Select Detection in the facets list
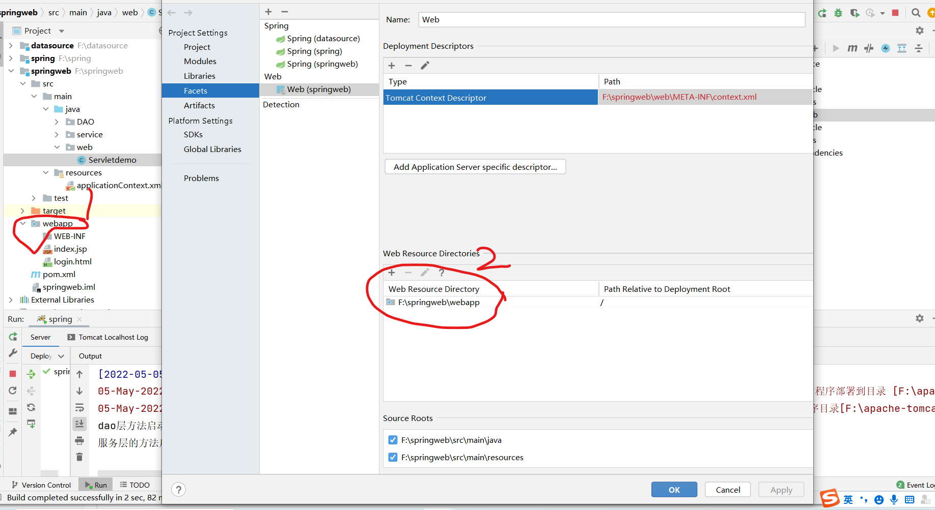The image size is (935, 510). [281, 105]
